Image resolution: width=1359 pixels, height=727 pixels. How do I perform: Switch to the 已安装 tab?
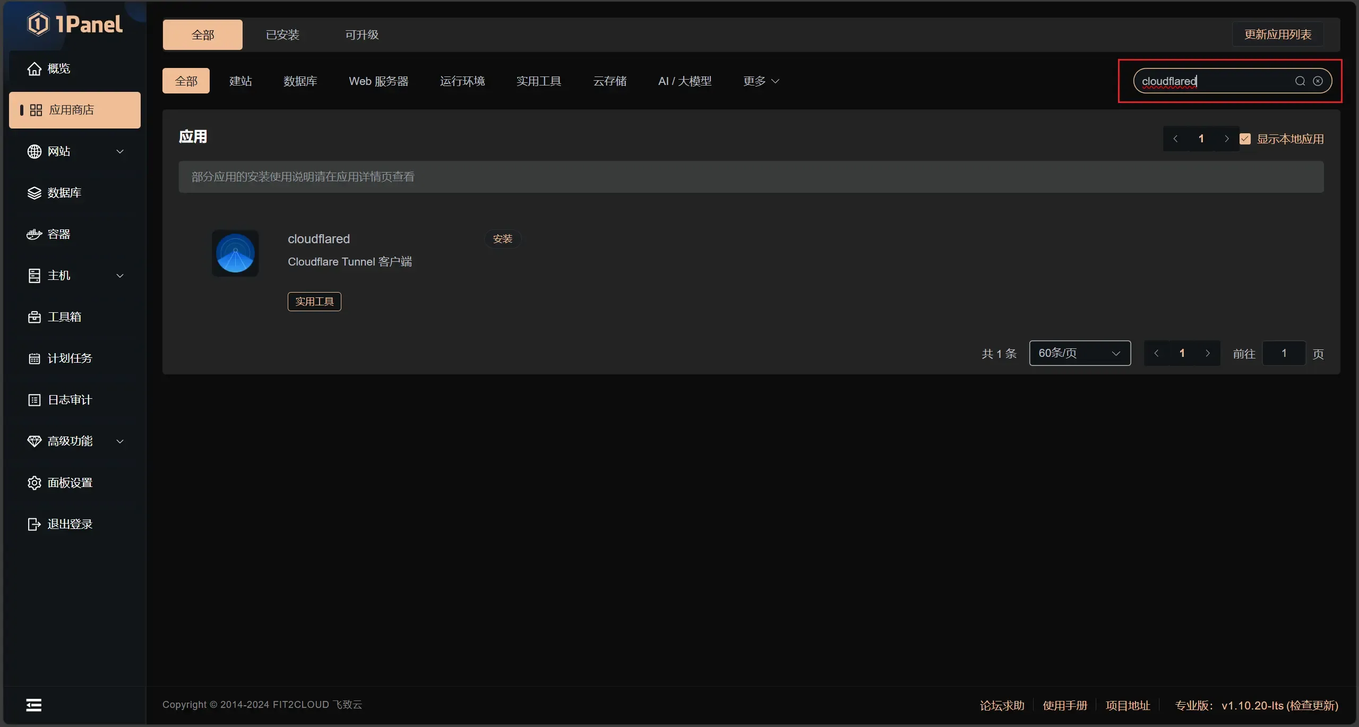pyautogui.click(x=282, y=35)
